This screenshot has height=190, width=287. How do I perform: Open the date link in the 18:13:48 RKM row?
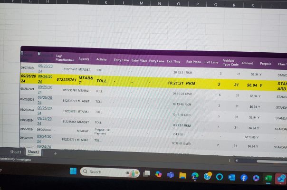(45, 100)
